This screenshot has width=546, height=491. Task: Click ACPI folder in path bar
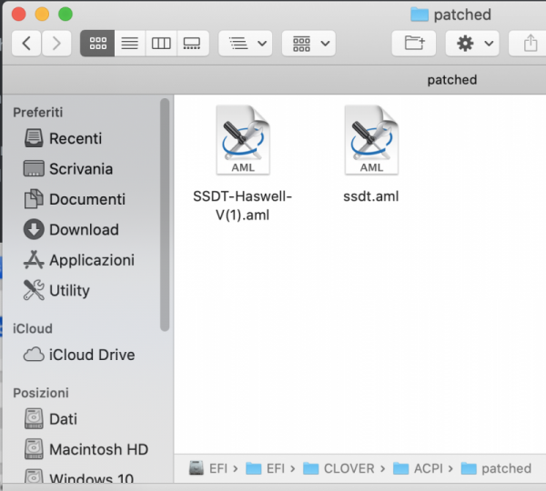pos(427,468)
